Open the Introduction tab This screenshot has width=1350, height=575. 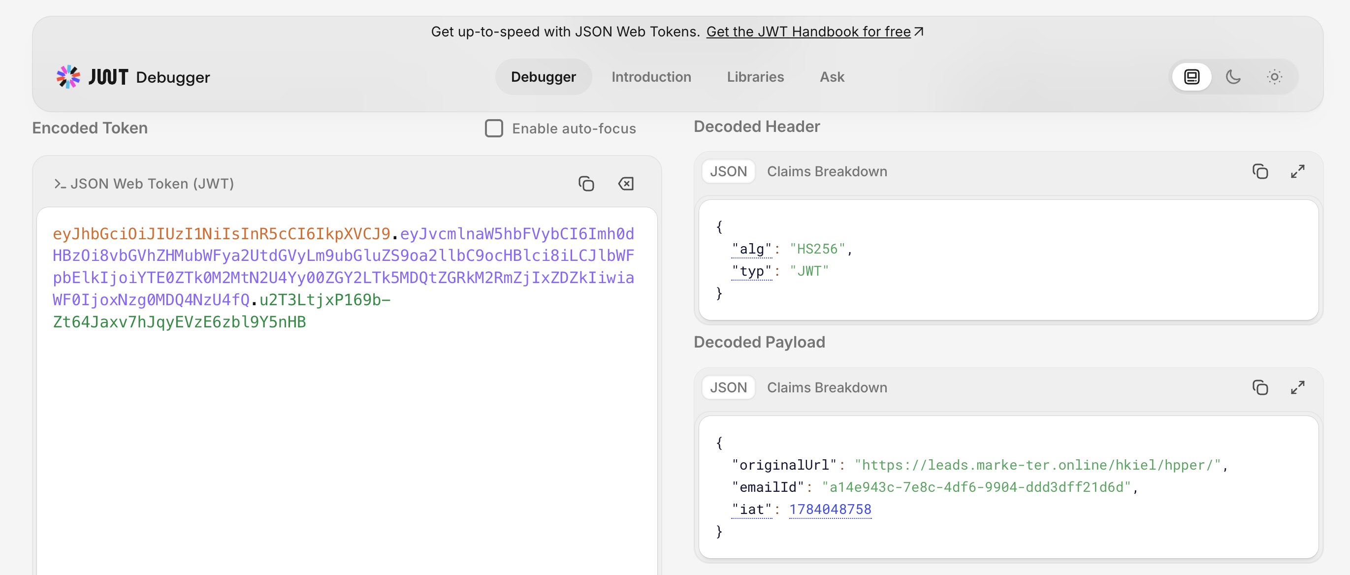(x=651, y=77)
